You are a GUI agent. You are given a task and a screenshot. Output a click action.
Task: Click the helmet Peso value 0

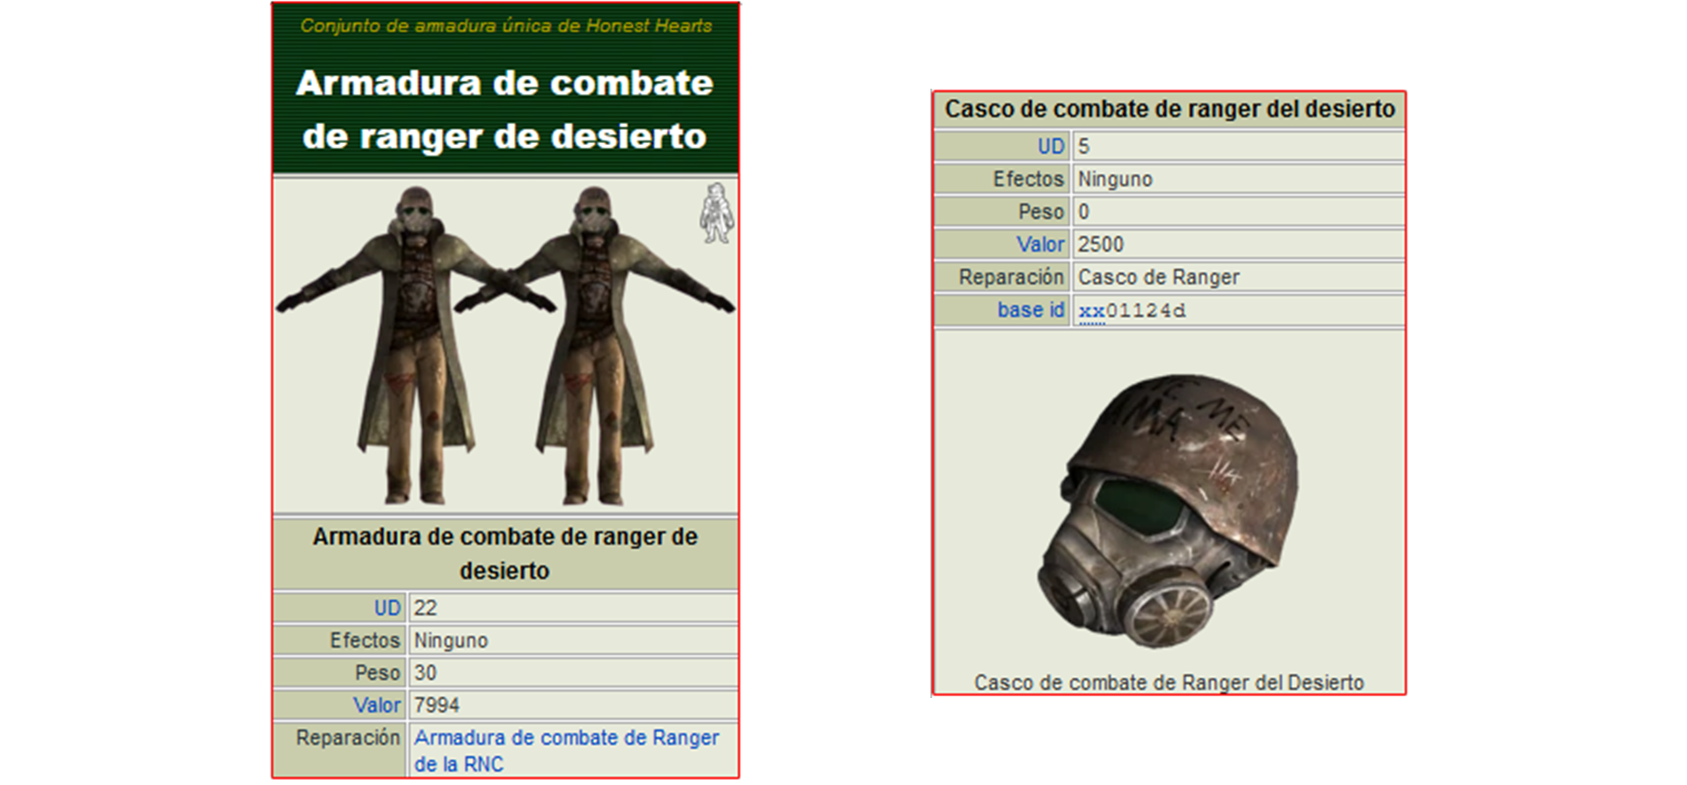coord(1084,212)
